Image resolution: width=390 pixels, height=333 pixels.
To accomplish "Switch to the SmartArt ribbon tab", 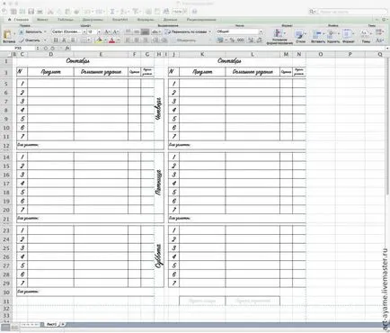I will [120, 20].
